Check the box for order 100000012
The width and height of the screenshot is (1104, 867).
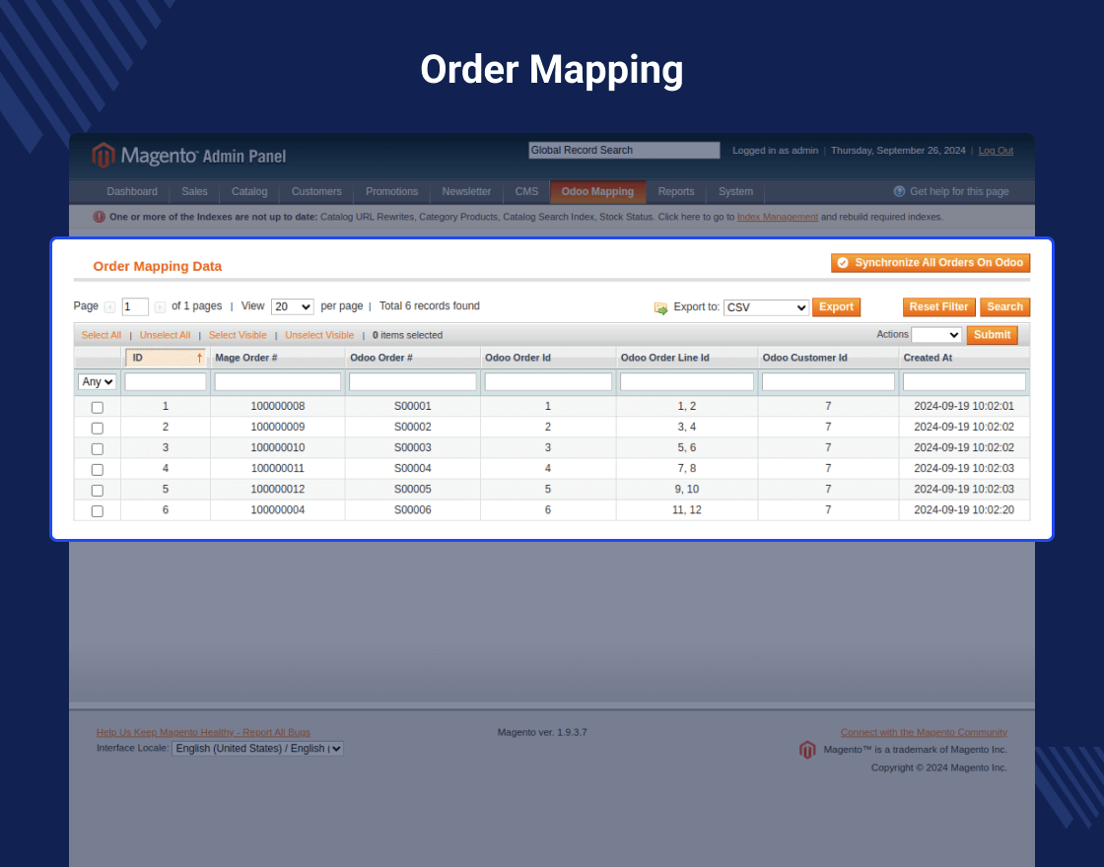point(98,490)
